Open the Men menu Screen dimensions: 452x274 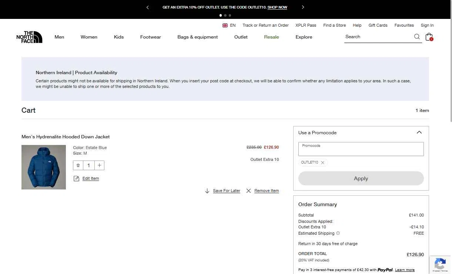[59, 37]
